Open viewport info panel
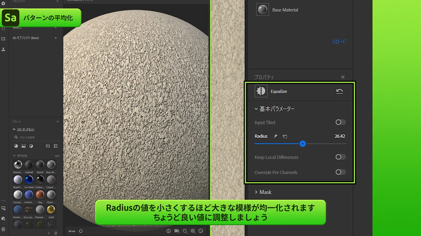This screenshot has width=421, height=236. pyautogui.click(x=168, y=231)
